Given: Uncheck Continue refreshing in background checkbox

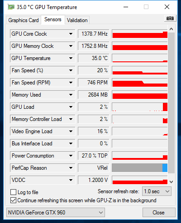Looking at the screenshot, I should [x=13, y=200].
